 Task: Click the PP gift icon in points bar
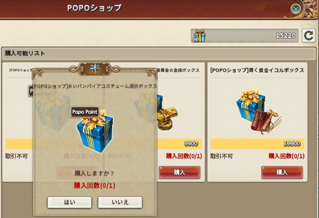click(199, 36)
